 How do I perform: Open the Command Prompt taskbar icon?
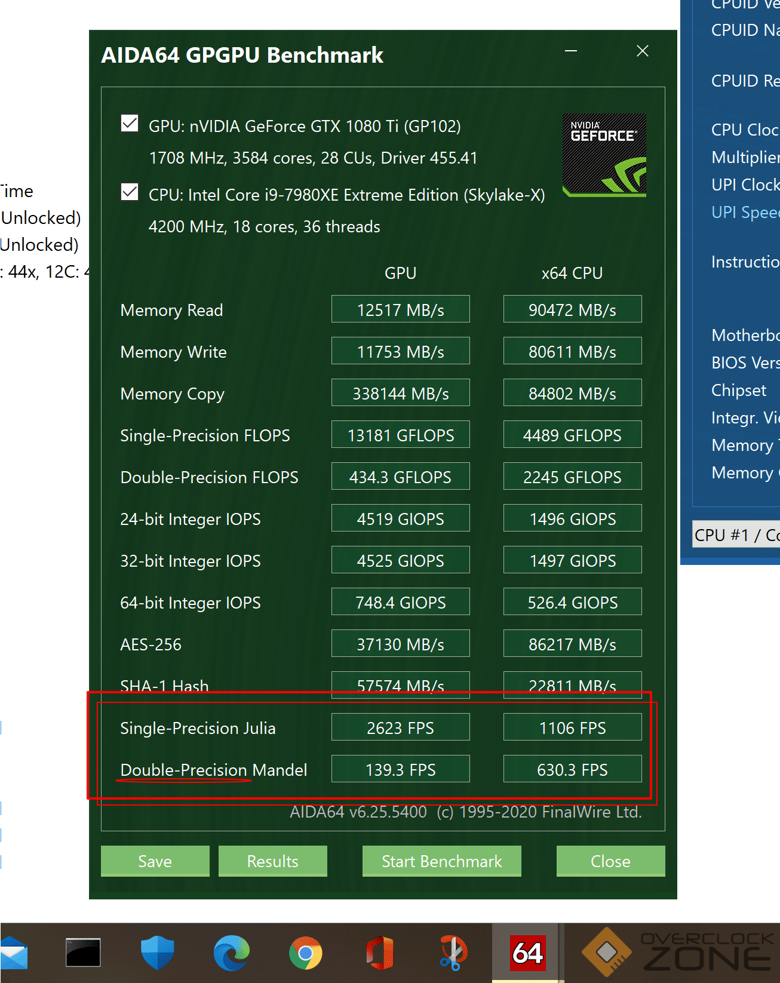(83, 953)
